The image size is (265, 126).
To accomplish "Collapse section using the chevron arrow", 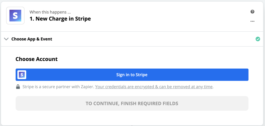I will (6, 39).
